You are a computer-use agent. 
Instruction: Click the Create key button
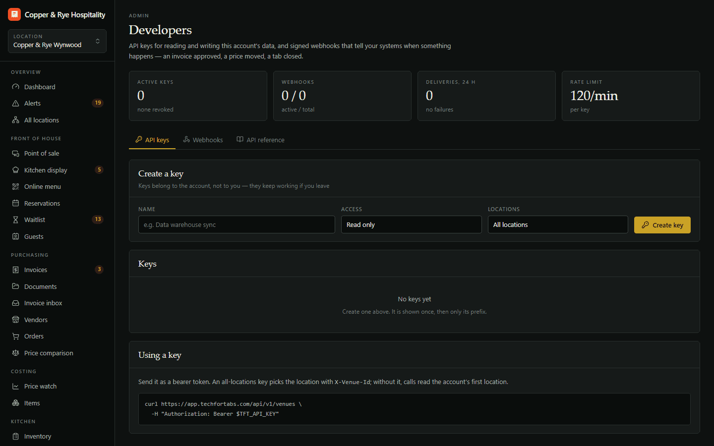tap(662, 225)
